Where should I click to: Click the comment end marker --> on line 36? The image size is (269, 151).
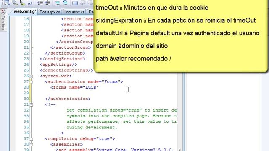point(60,133)
